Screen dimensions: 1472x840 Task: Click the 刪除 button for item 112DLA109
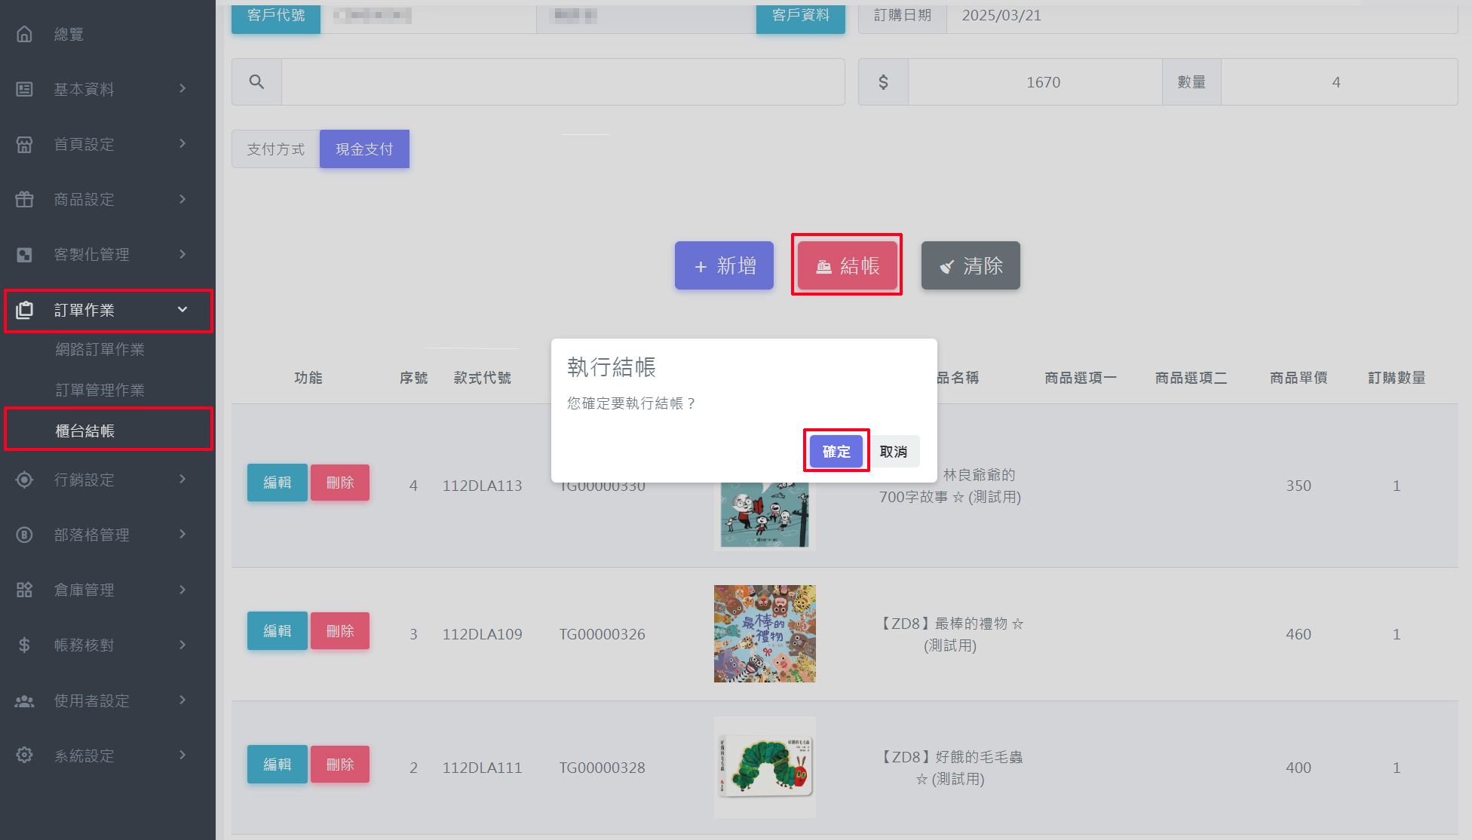point(340,631)
